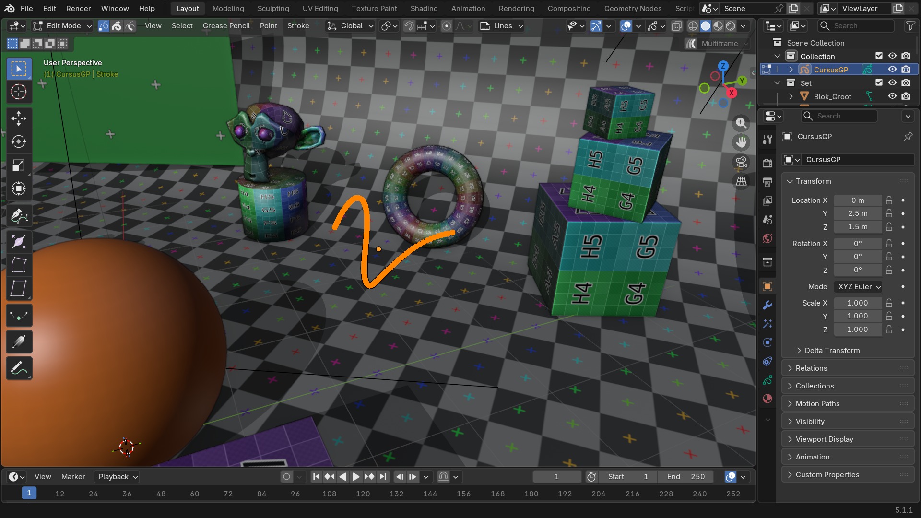This screenshot has width=921, height=518.
Task: Toggle proportional editing button
Action: pos(446,26)
